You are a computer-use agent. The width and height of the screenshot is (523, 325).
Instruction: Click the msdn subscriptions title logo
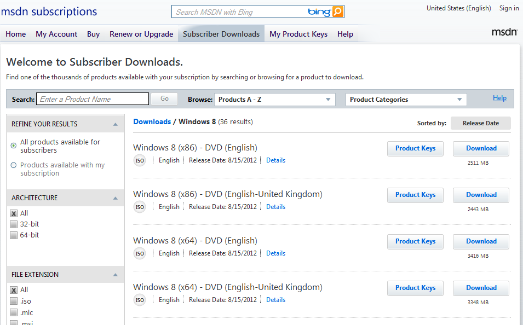(x=49, y=11)
